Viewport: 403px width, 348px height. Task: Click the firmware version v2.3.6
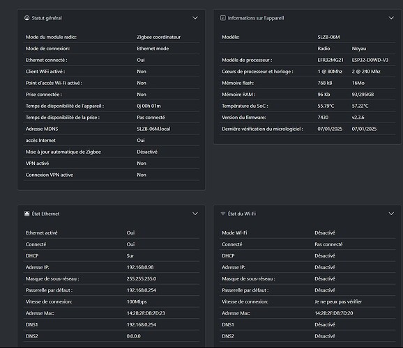point(358,118)
